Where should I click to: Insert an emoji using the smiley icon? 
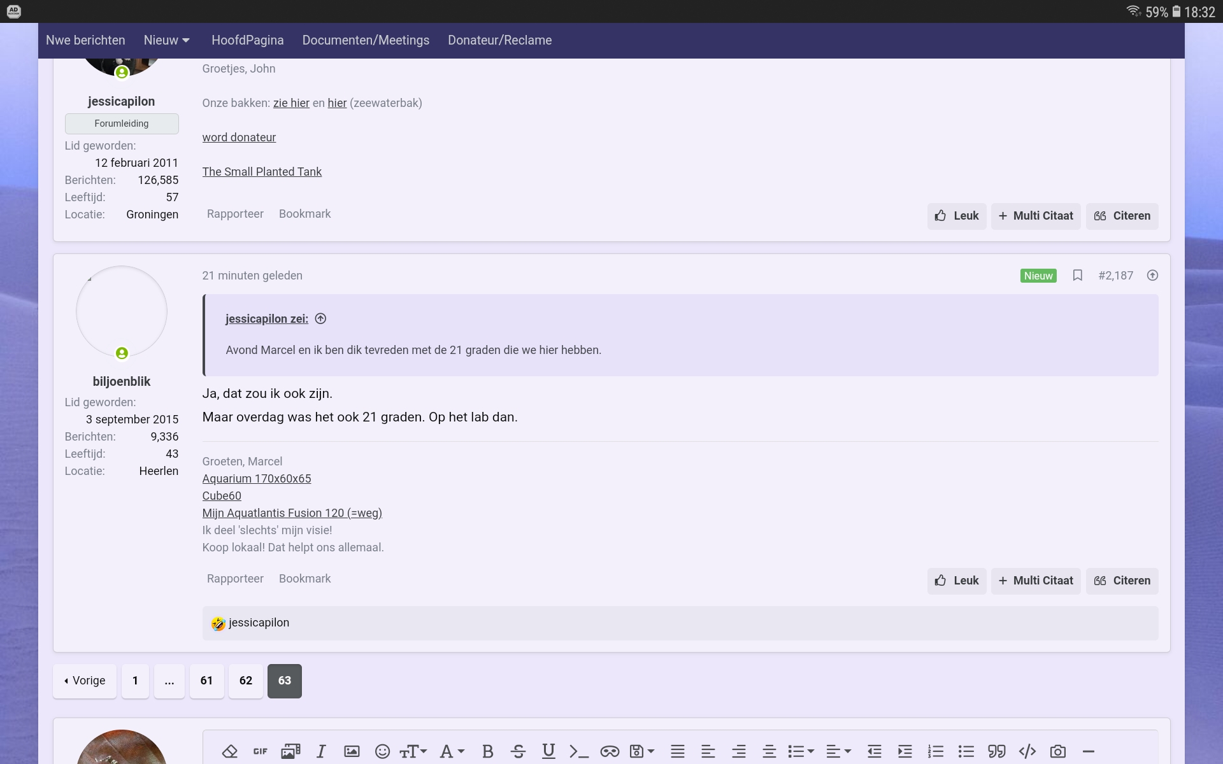pos(382,751)
